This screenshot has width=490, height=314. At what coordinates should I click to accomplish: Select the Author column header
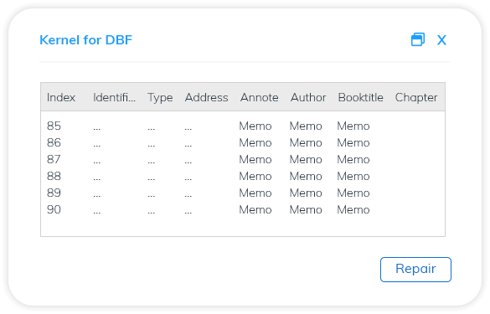(x=308, y=97)
